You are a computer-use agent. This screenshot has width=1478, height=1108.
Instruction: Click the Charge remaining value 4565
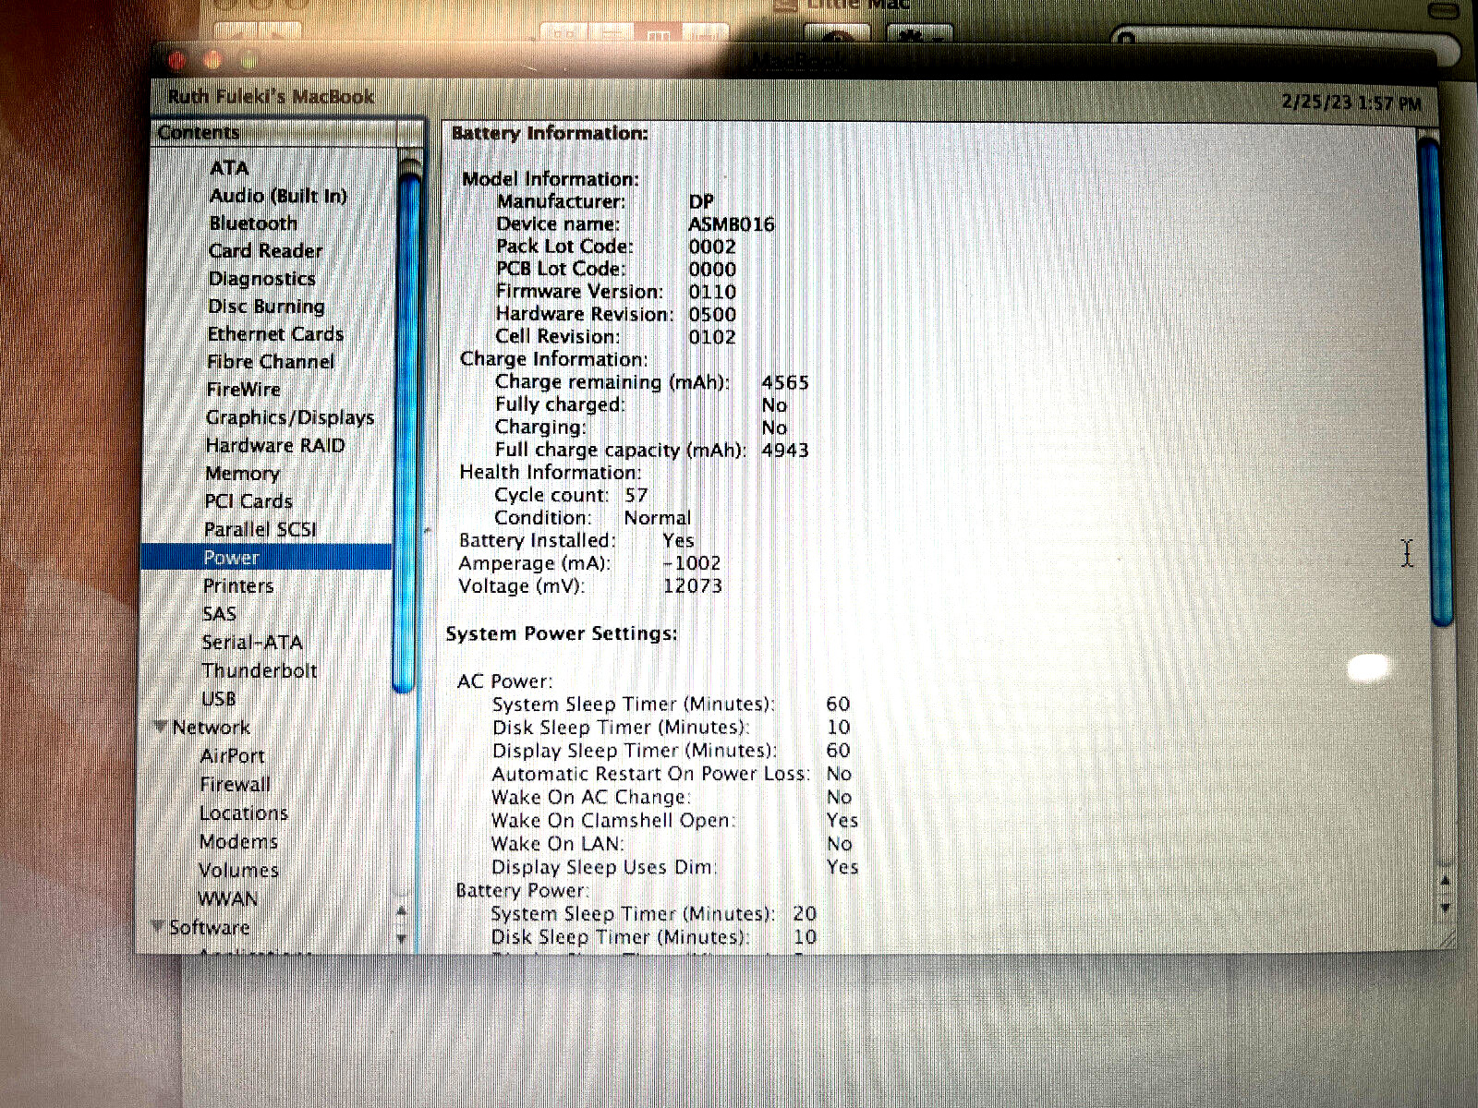pyautogui.click(x=785, y=382)
